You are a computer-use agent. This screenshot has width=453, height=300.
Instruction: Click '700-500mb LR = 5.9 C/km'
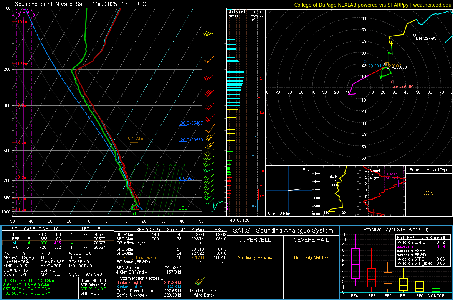click(x=27, y=293)
